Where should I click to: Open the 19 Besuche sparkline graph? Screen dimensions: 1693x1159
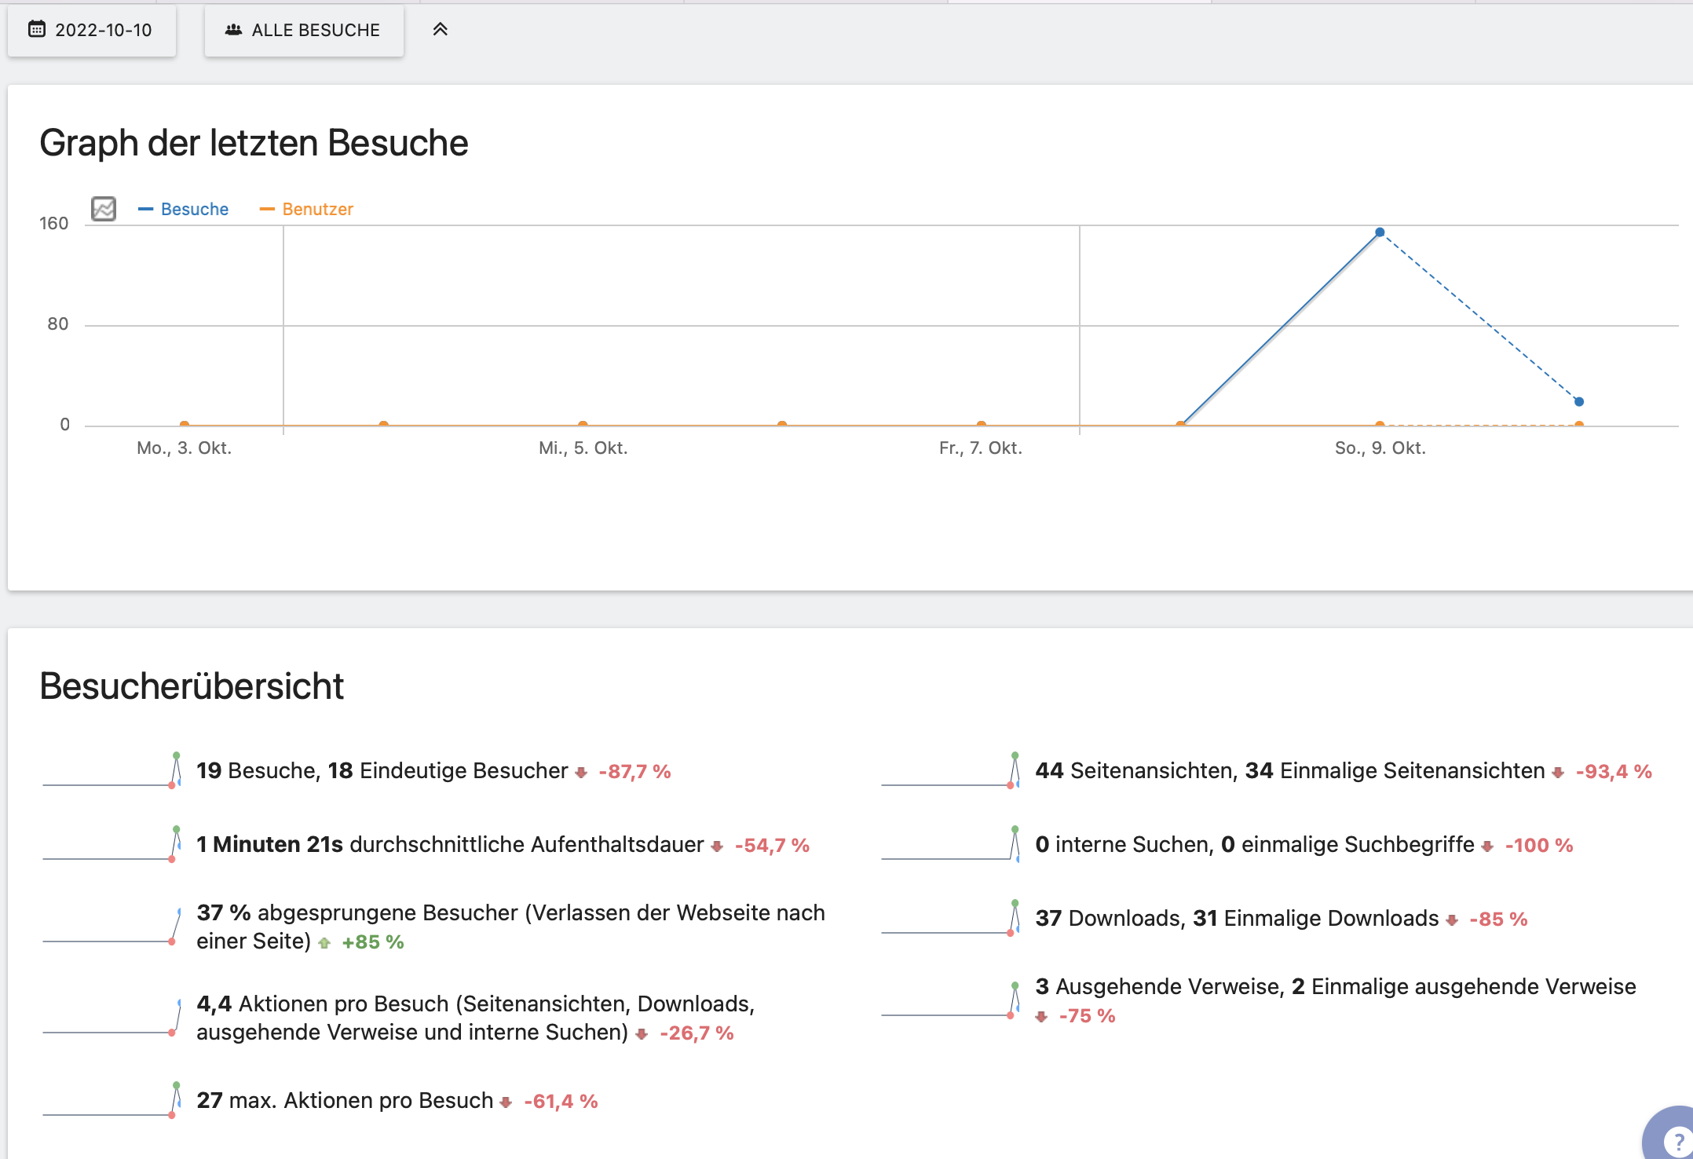(x=112, y=771)
